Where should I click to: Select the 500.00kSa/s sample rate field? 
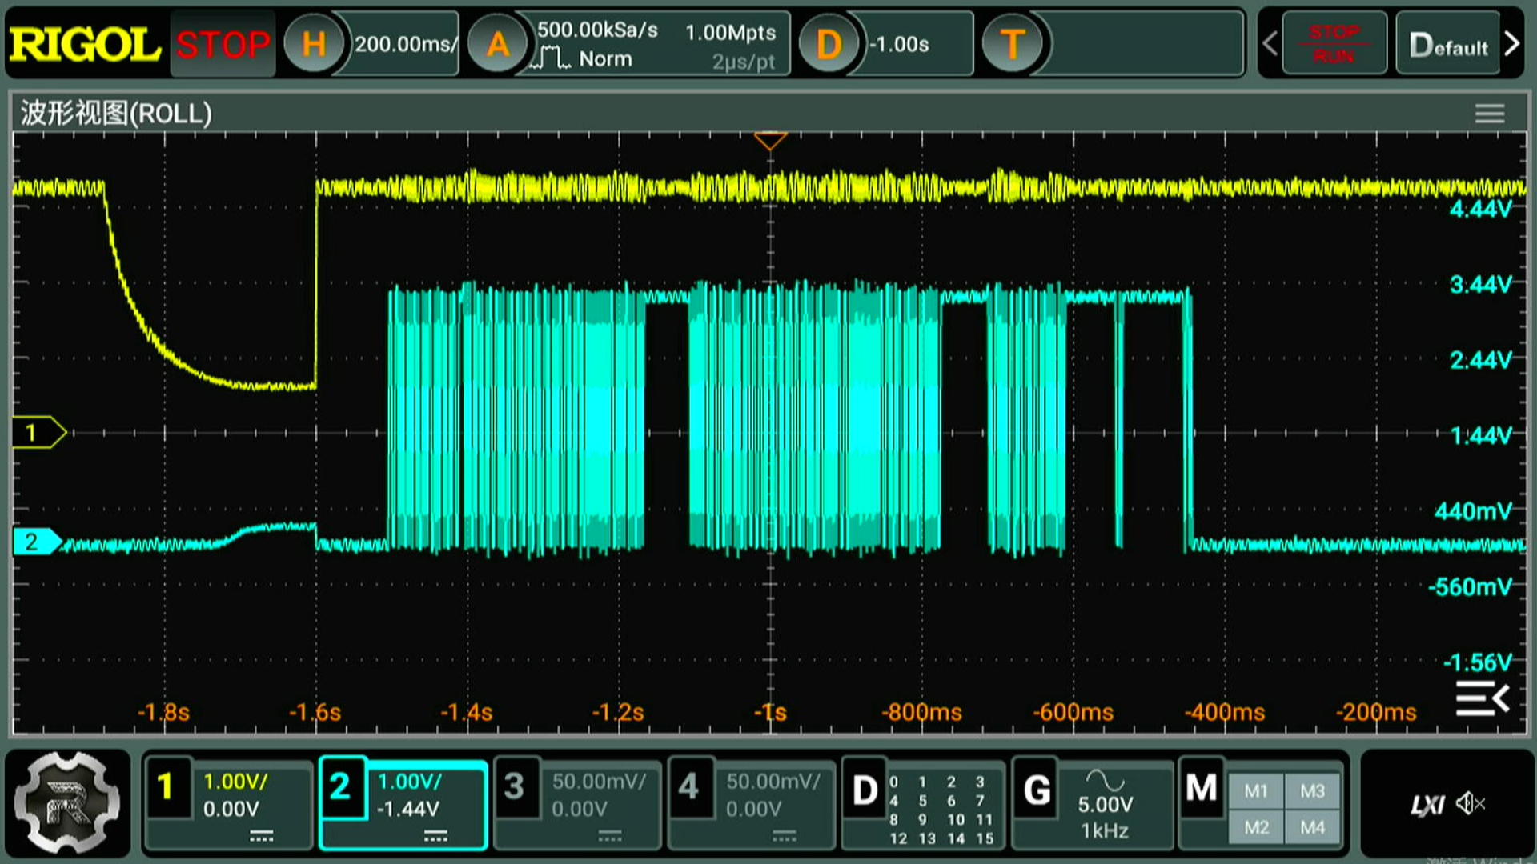(x=597, y=30)
